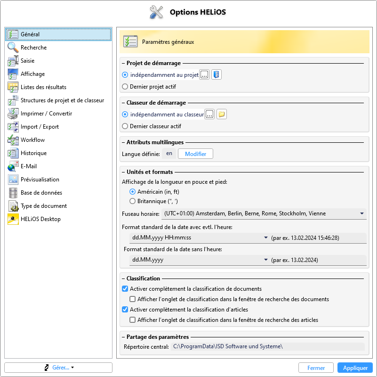Click the Gérer arrows icon
This screenshot has width=377, height=377.
click(x=47, y=368)
